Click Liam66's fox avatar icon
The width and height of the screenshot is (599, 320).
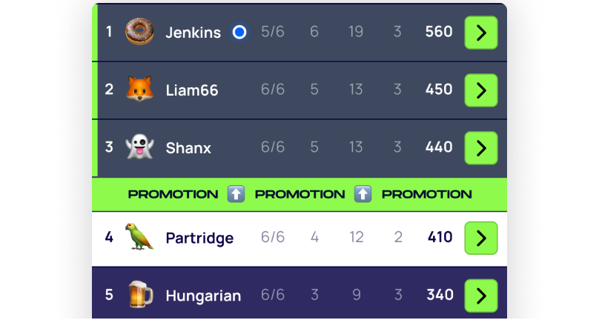click(x=139, y=90)
